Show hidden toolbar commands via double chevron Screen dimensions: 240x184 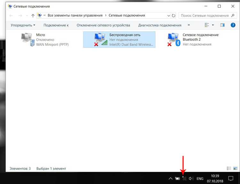coord(189,25)
